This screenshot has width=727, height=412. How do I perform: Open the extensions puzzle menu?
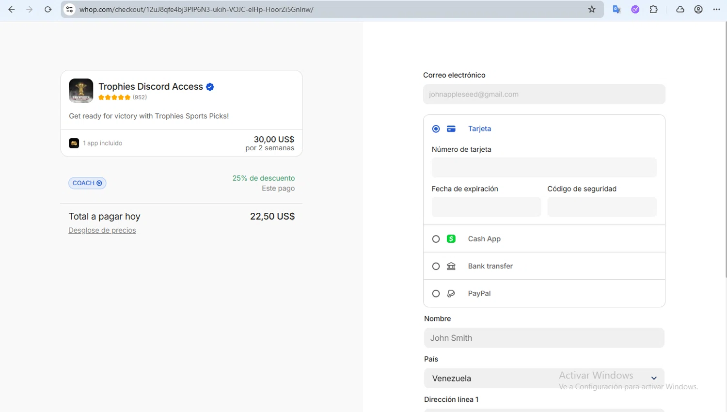pyautogui.click(x=654, y=9)
